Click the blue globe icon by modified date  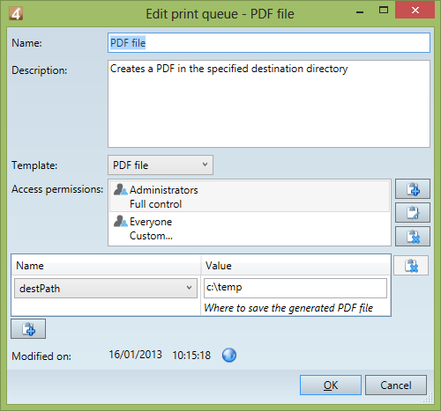pos(229,355)
